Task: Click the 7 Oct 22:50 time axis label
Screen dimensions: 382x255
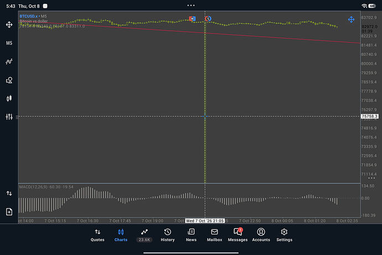Action: coord(250,221)
